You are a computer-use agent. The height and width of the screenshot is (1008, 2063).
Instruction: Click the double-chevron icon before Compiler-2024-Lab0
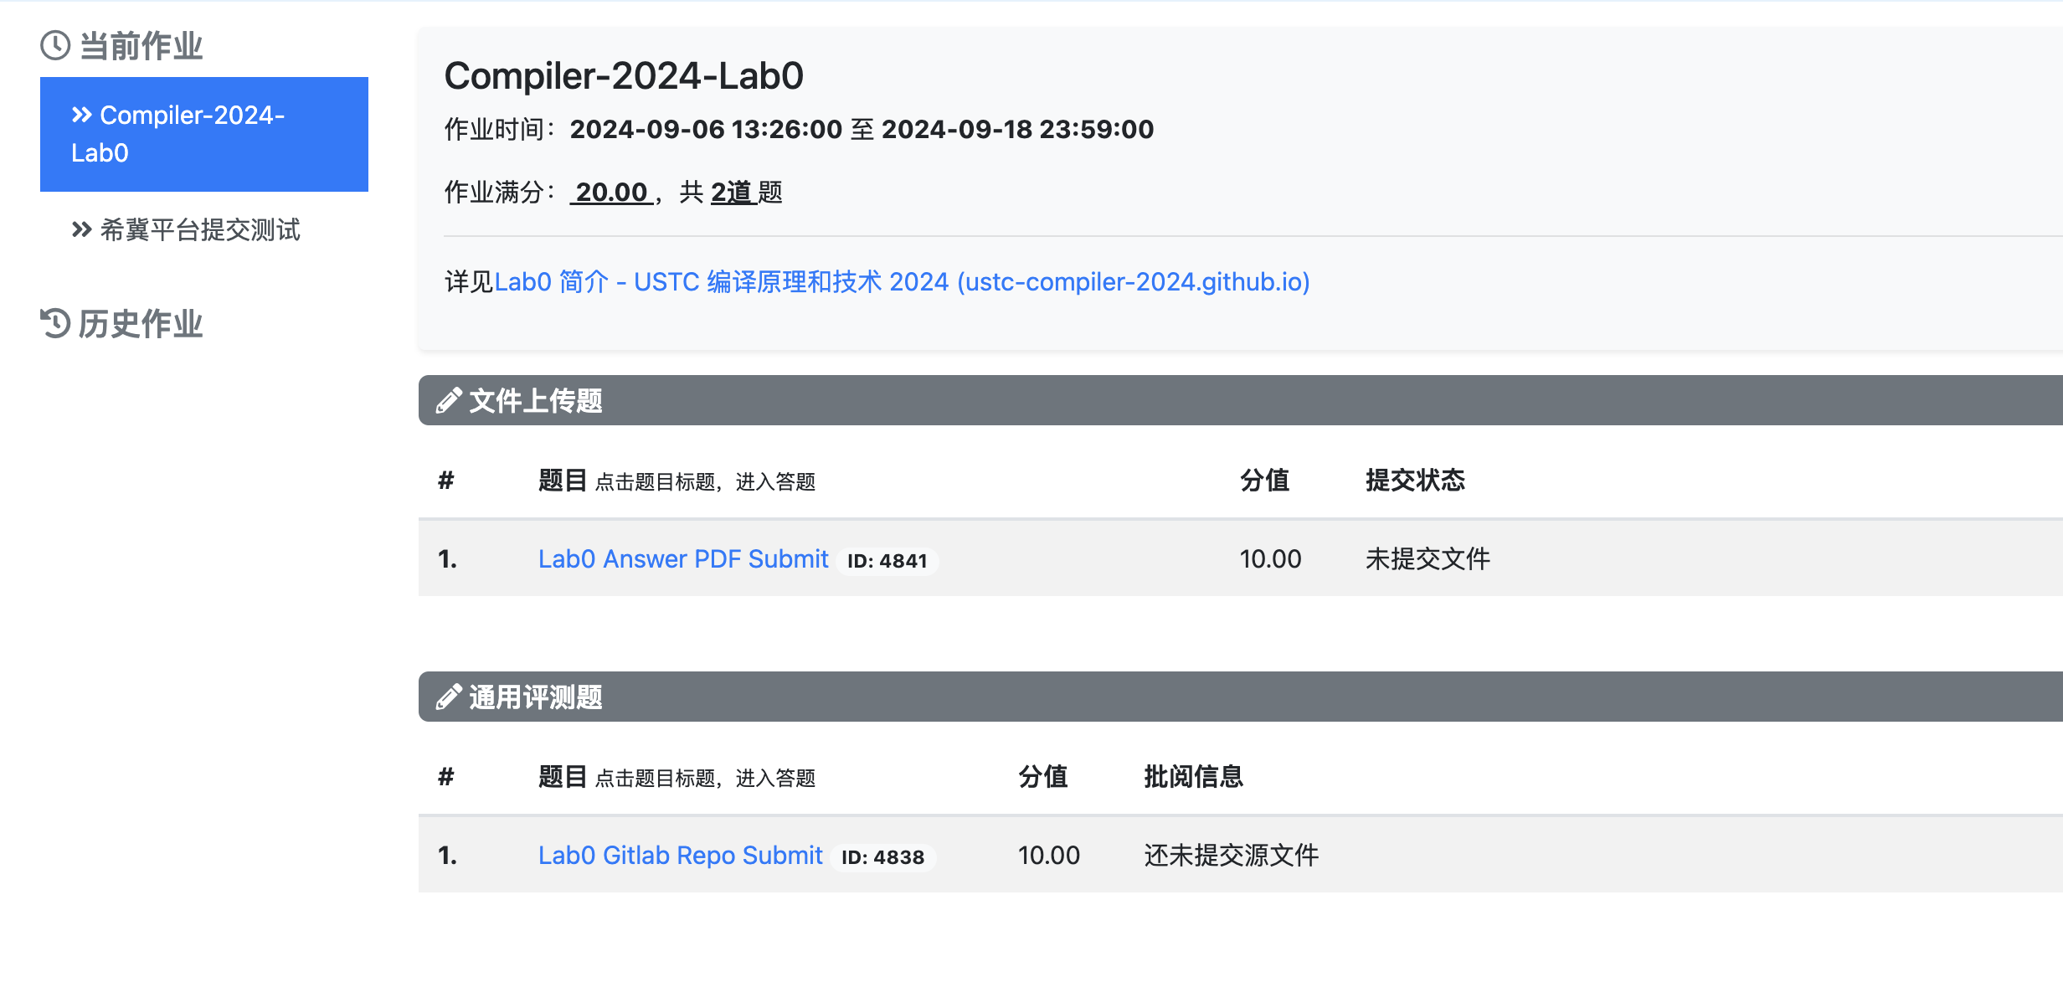(81, 115)
